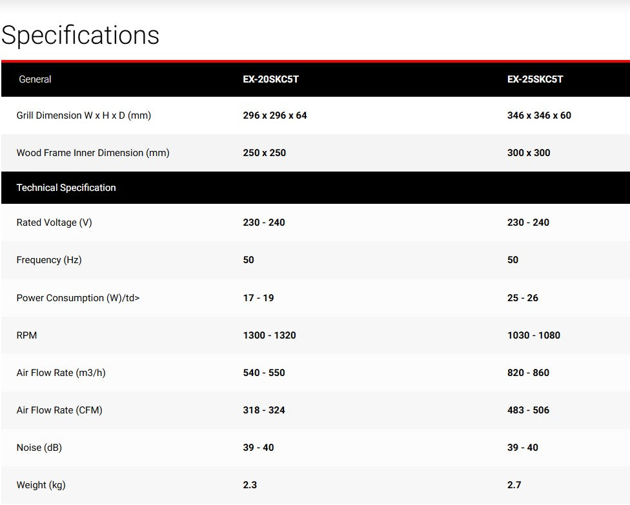
Task: Click the 300 x 300 dimension value
Action: pos(529,153)
